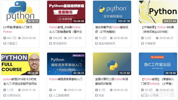Click uploader icon beside 黑马程序员-

tap(51, 43)
